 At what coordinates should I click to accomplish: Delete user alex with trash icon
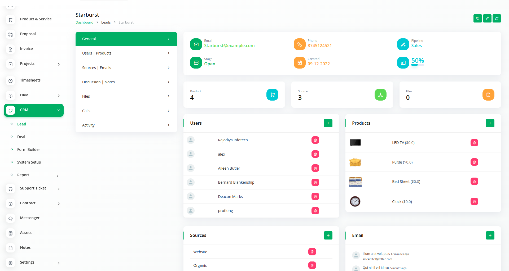click(315, 154)
